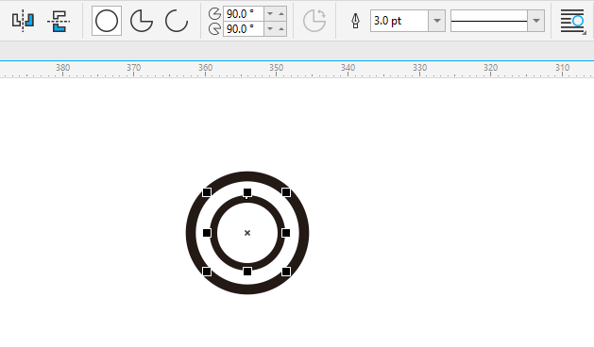
Task: Decrease the starting angle value
Action: pos(270,13)
